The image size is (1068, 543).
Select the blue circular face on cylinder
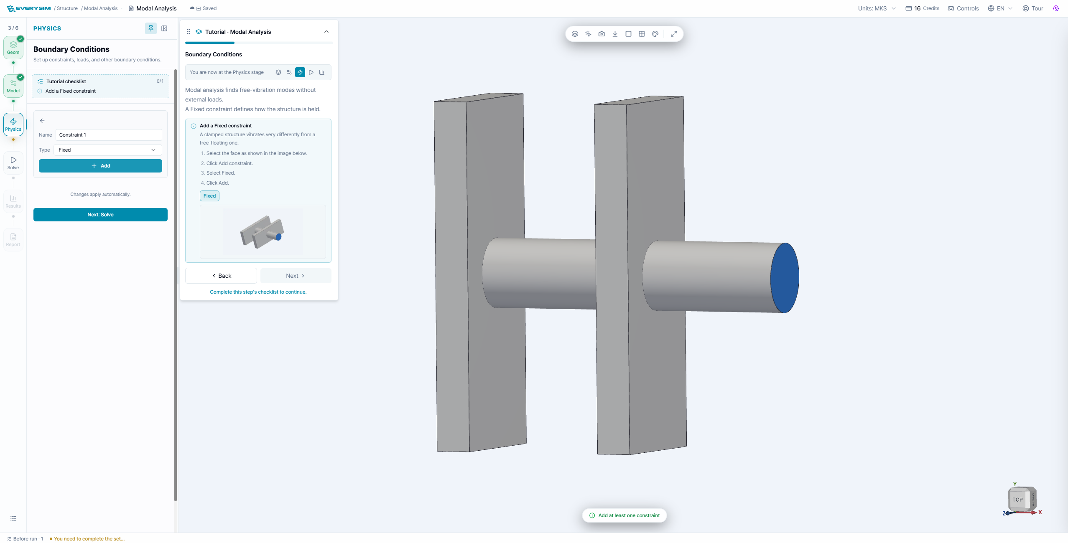click(785, 278)
